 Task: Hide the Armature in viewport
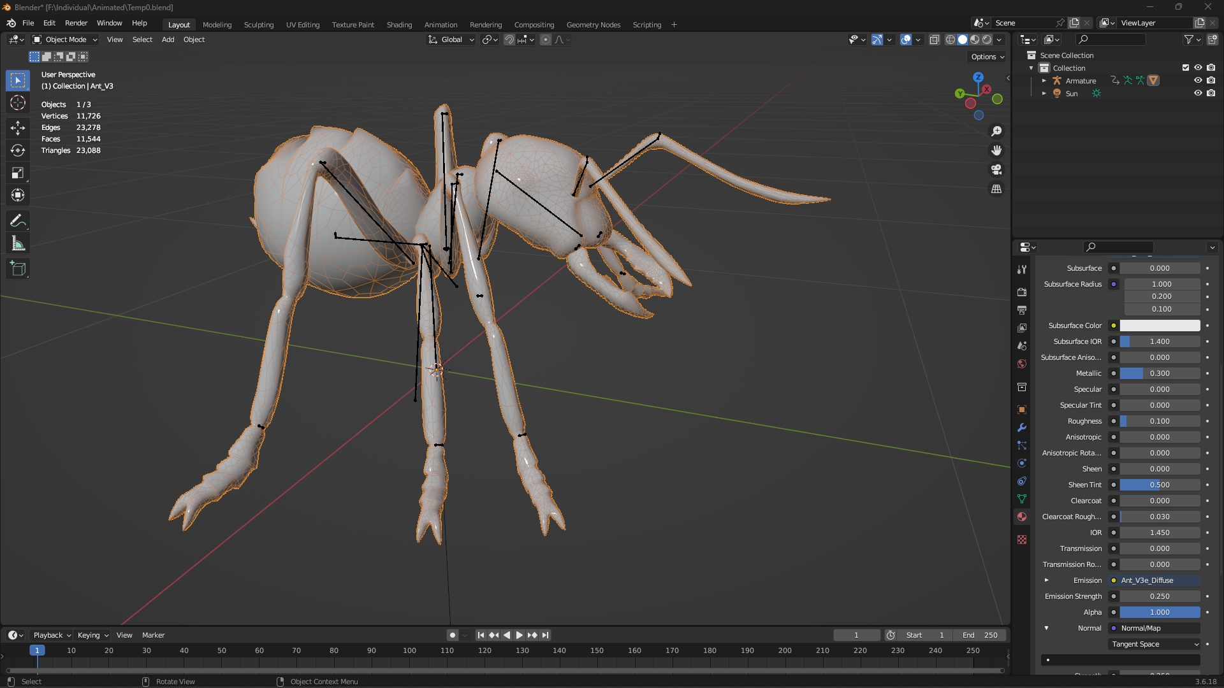(1198, 80)
